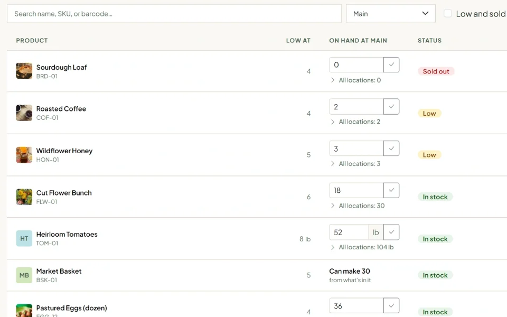
Task: Expand All locations: 104 lb for Heirloom Tomatoes
Action: 362,247
